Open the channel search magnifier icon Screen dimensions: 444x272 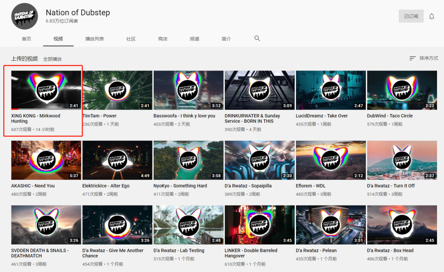257,39
